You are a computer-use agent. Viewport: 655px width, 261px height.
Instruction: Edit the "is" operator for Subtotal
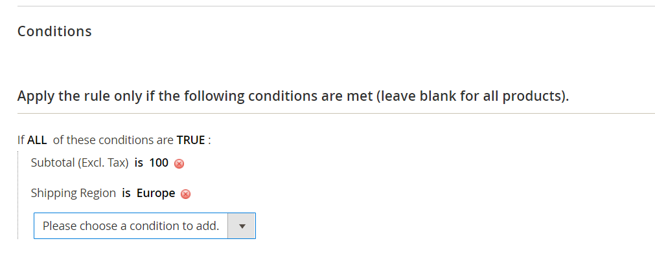139,163
